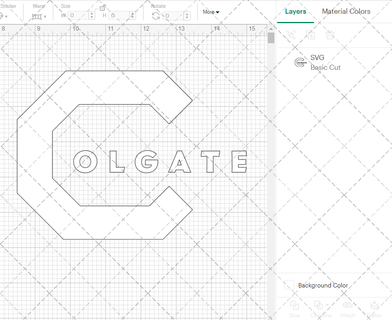Screen dimensions: 392x320
Task: Open the Layers tab
Action: point(296,11)
